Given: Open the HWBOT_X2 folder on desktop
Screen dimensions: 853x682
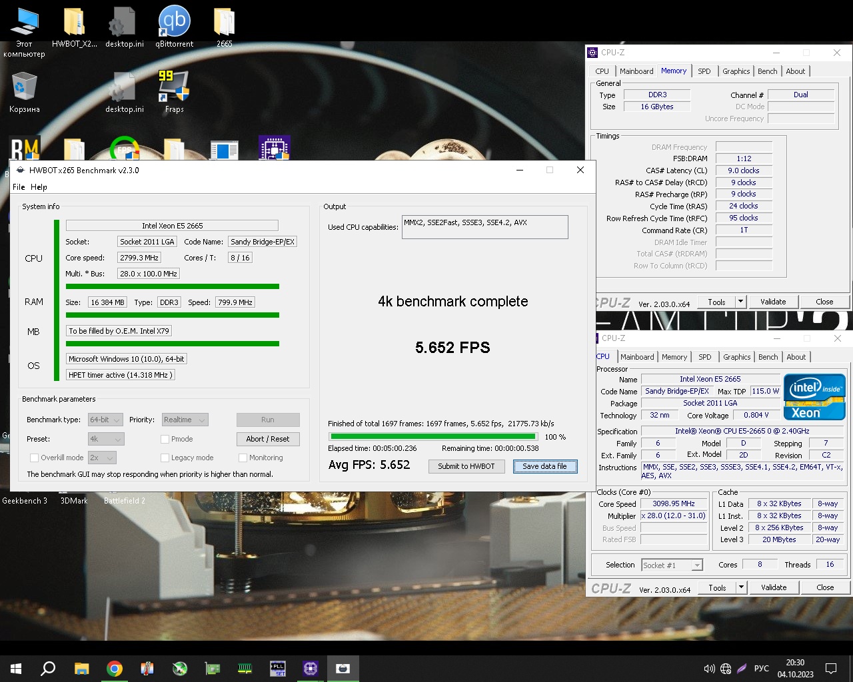Looking at the screenshot, I should [75, 28].
